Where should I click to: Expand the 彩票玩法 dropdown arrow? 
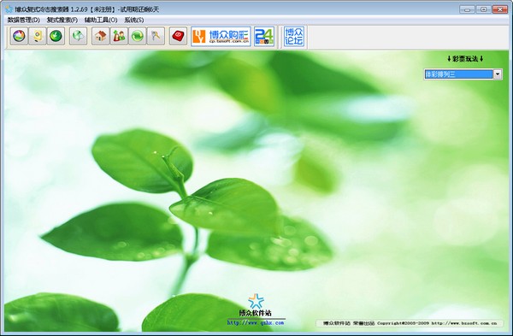coord(498,74)
